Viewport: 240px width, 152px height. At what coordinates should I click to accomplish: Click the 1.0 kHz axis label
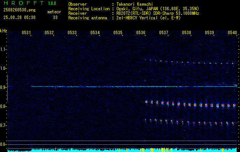pyautogui.click(x=3, y=68)
